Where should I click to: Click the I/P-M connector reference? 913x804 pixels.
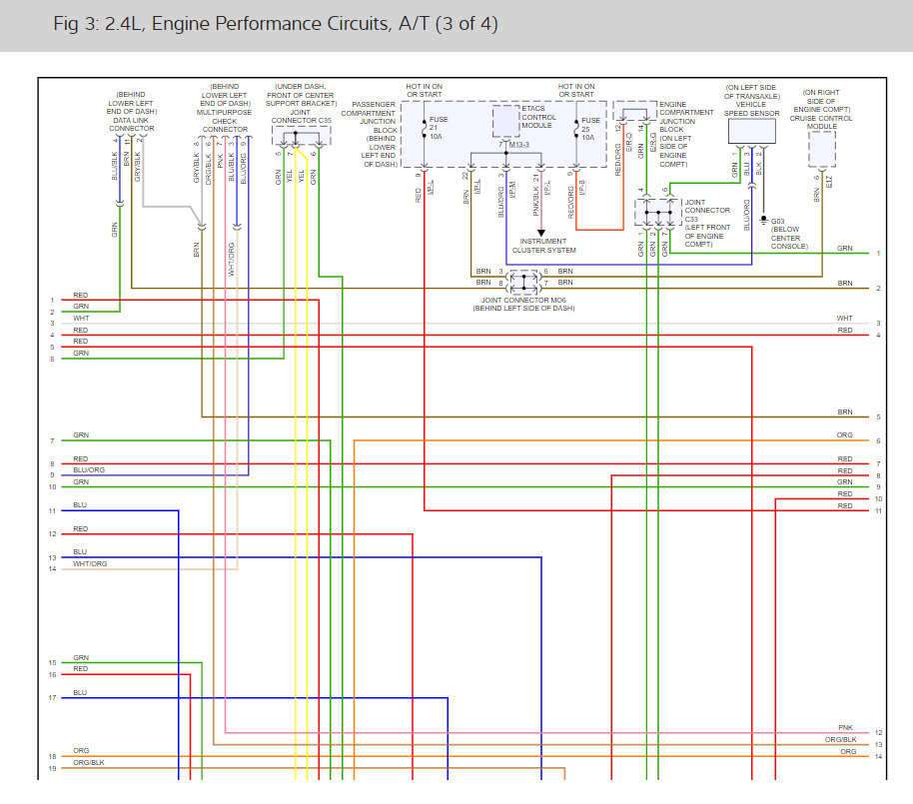click(x=512, y=189)
